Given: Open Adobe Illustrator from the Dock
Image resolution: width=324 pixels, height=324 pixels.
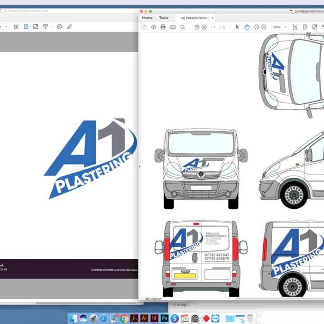Looking at the screenshot, I should 144,318.
